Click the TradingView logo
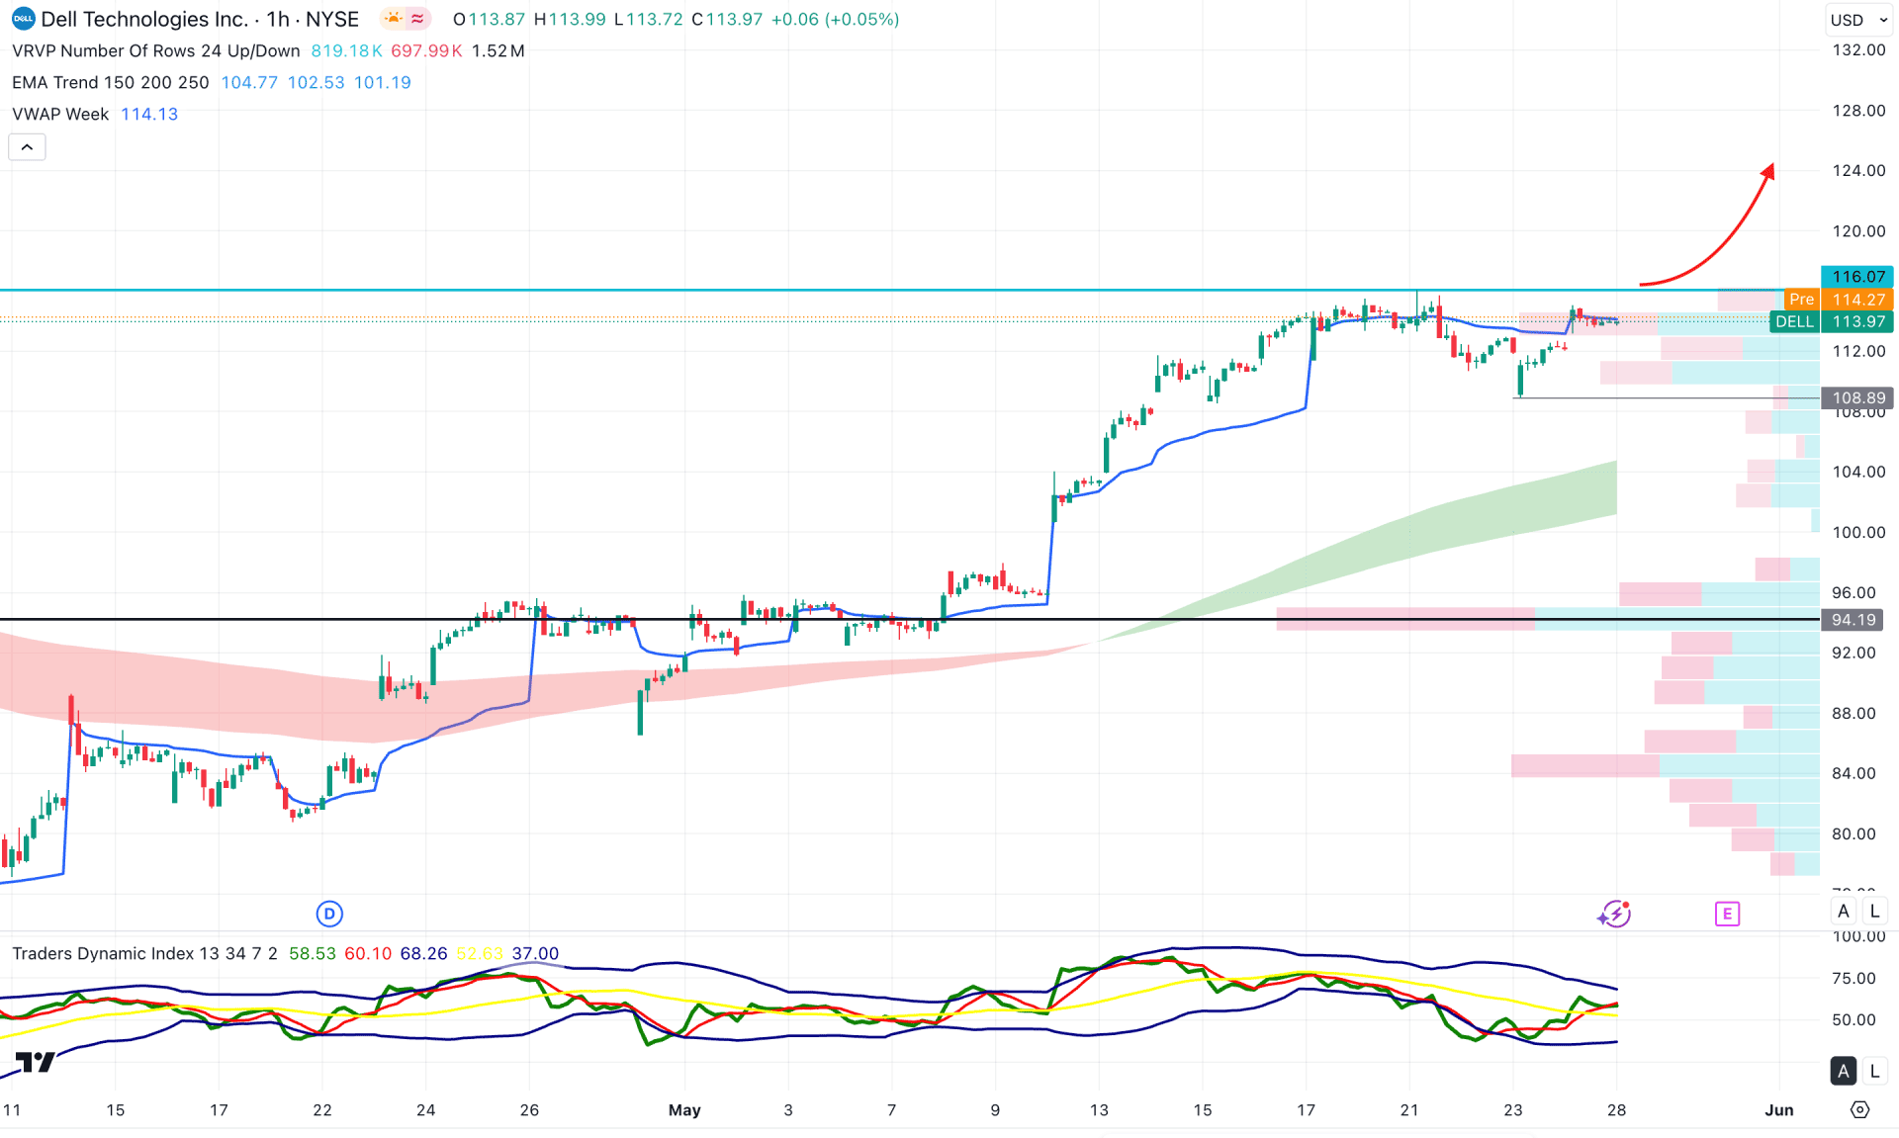This screenshot has width=1899, height=1138. [x=36, y=1062]
